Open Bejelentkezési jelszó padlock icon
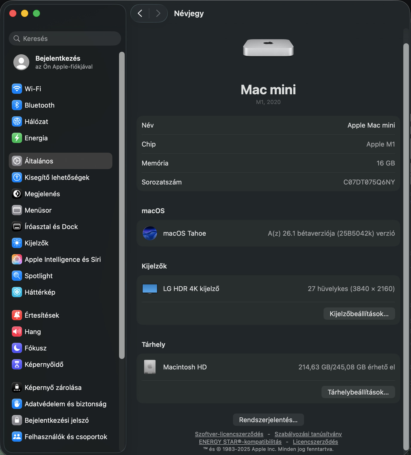The width and height of the screenshot is (411, 455). click(x=17, y=420)
